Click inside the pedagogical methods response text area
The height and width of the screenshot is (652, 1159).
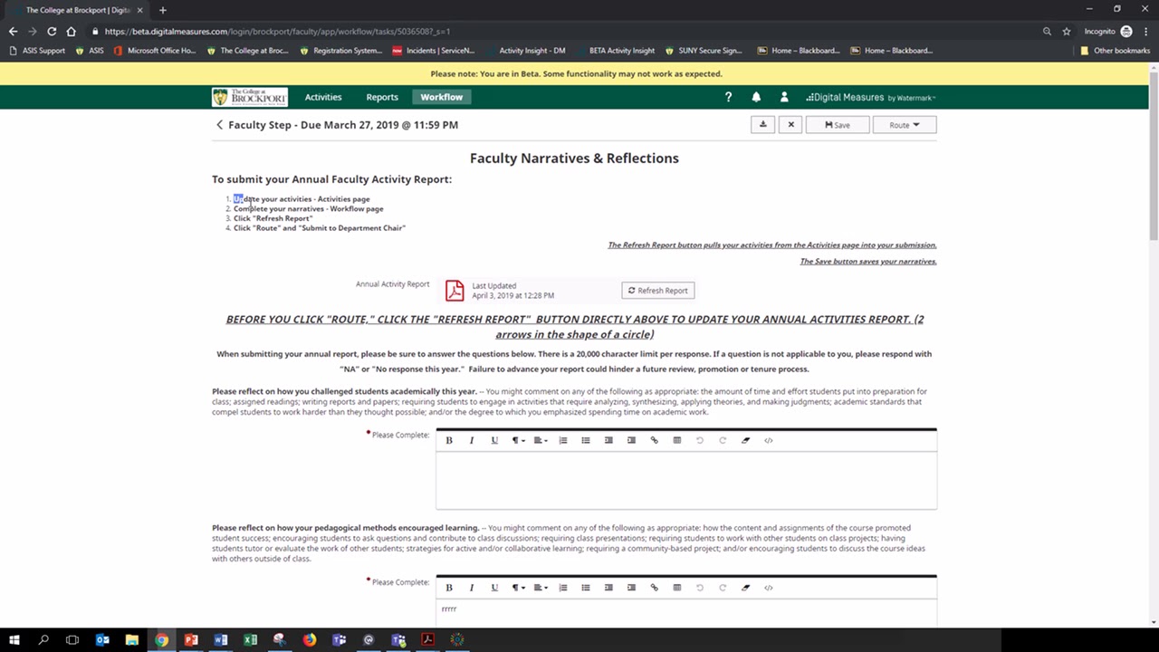(686, 613)
